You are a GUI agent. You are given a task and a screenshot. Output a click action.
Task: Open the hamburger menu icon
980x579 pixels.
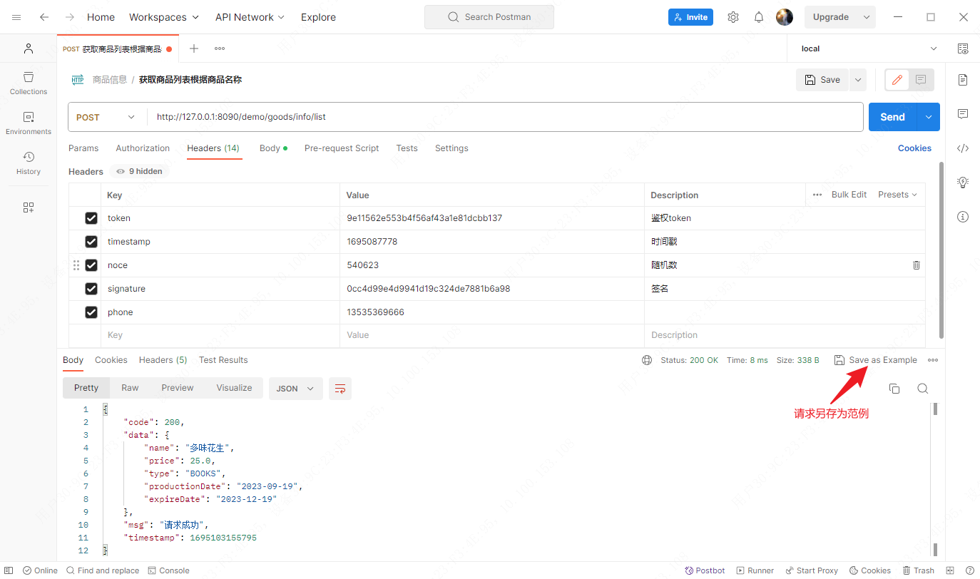click(x=16, y=17)
